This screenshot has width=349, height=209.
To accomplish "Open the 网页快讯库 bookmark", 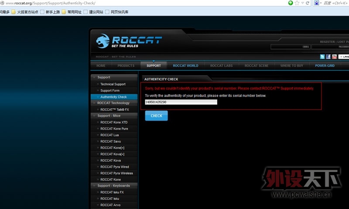I will tap(116, 12).
